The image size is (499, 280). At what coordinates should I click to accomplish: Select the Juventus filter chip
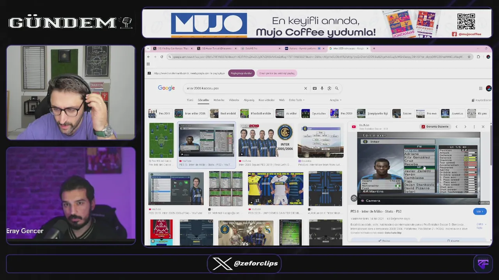tap(453, 114)
